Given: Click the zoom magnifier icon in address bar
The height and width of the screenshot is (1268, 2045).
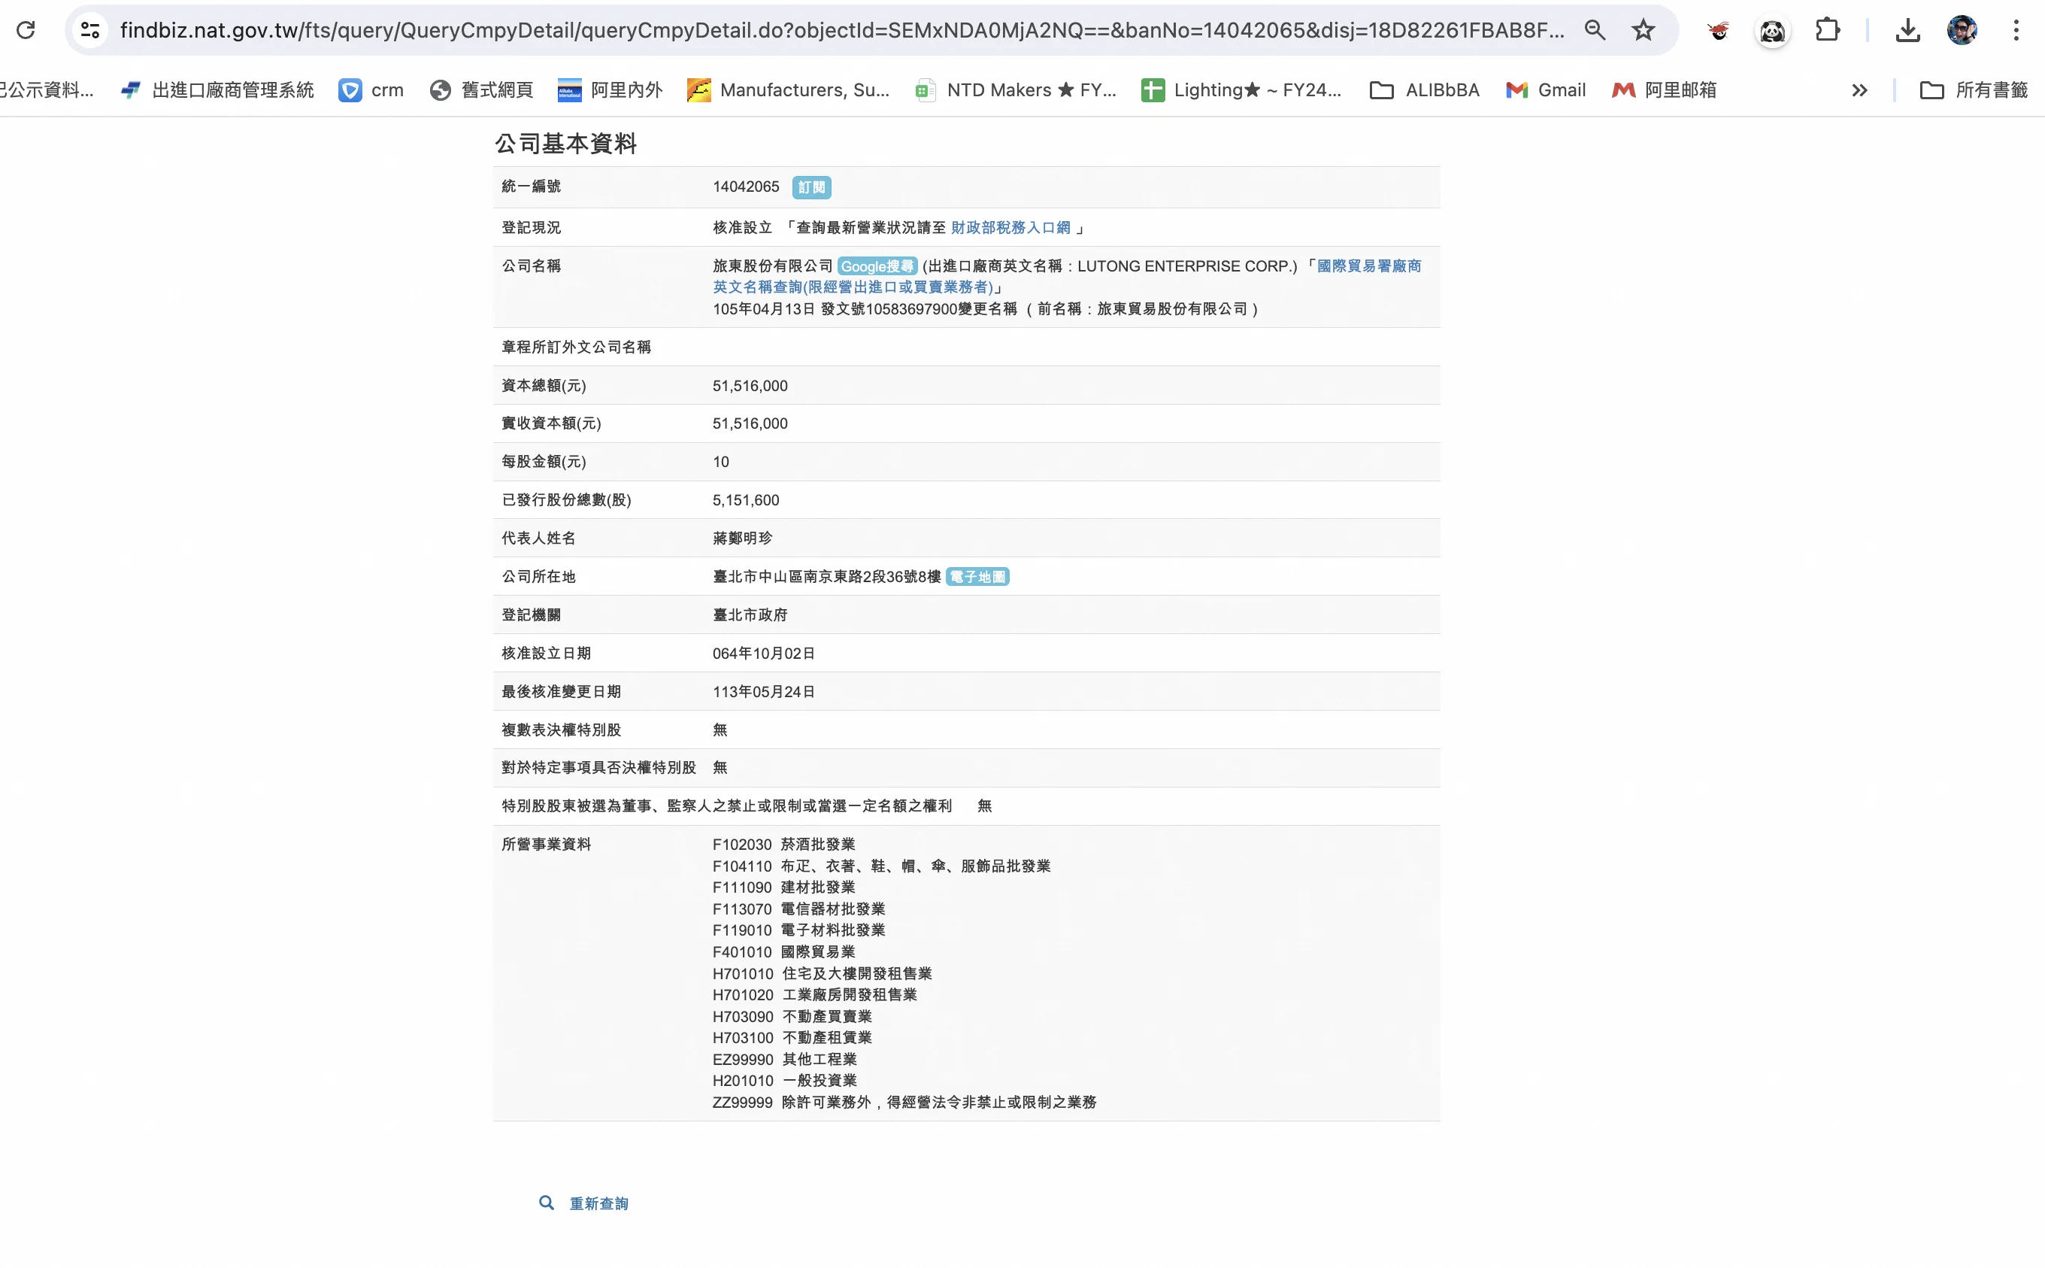Looking at the screenshot, I should [1594, 30].
